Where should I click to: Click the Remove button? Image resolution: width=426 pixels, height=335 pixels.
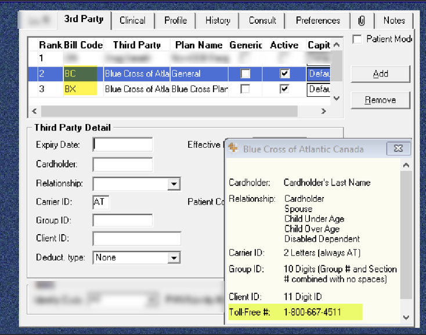(x=380, y=100)
